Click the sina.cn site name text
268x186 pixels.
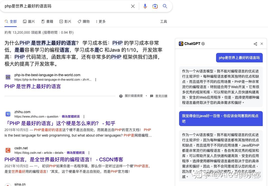pos(20,184)
